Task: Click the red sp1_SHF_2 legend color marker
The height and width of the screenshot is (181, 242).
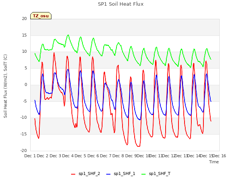Action: [73, 174]
